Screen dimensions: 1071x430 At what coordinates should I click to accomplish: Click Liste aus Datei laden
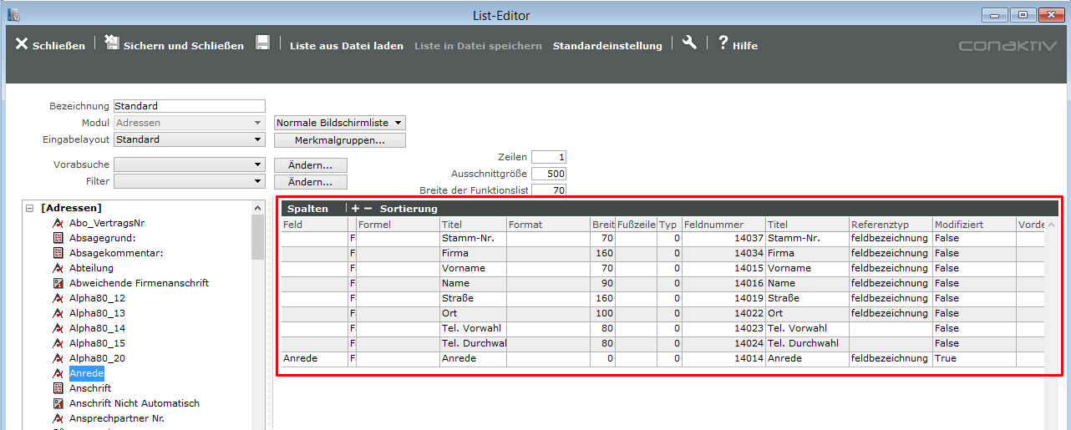(346, 46)
